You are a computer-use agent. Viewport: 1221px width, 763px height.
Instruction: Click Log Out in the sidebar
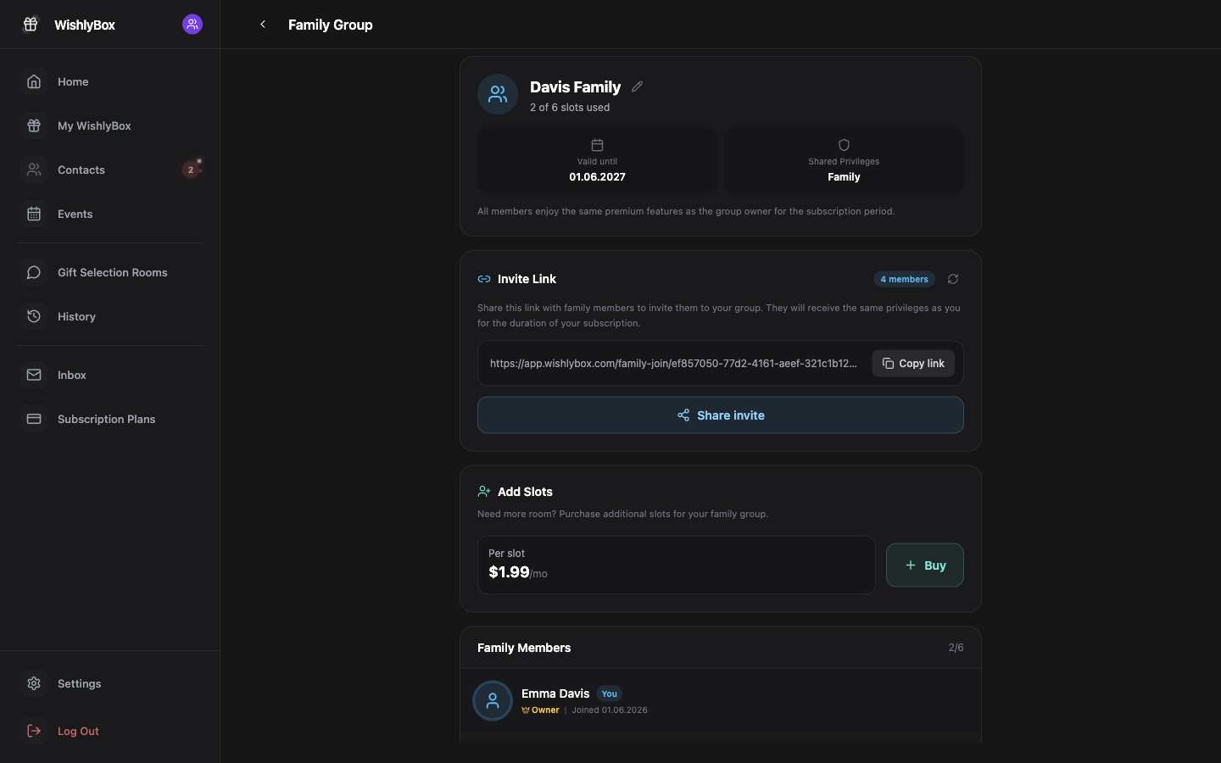[x=110, y=731]
